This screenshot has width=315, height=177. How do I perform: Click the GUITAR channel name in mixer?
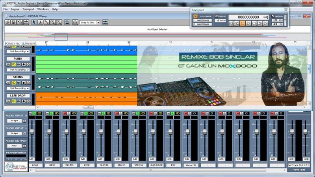pyautogui.click(x=104, y=165)
